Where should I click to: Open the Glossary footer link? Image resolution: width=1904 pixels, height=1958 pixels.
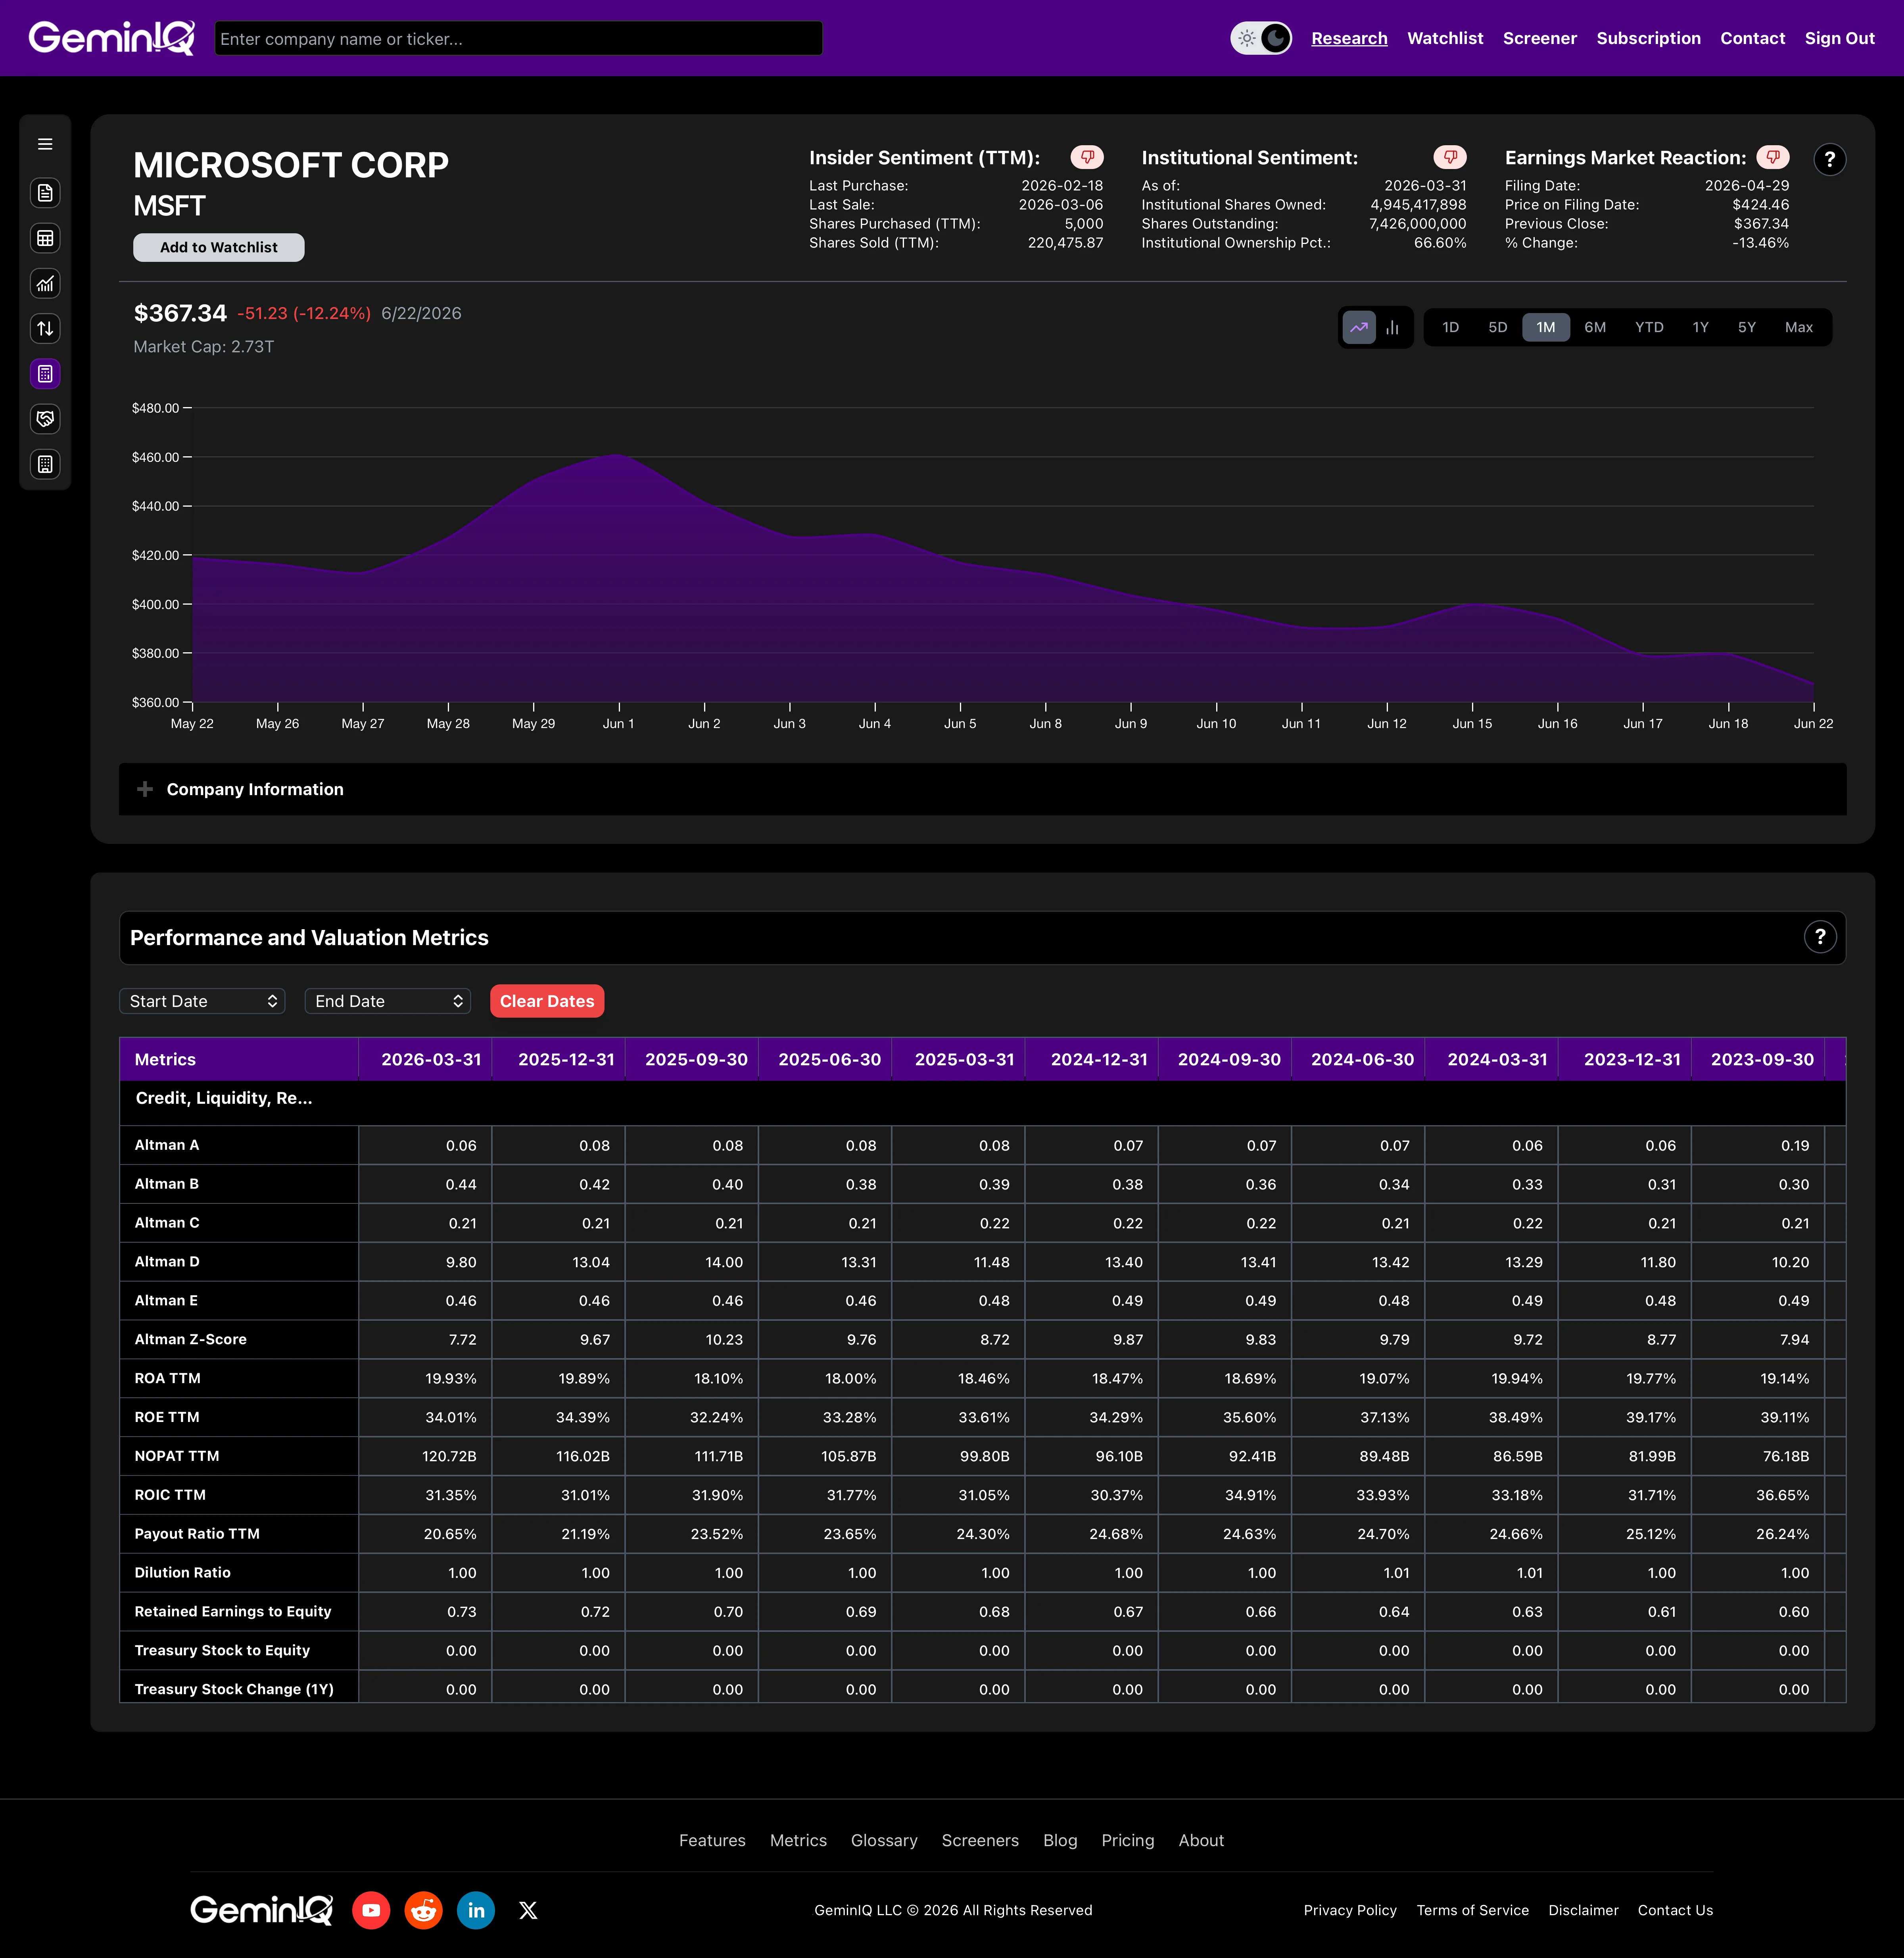pyautogui.click(x=884, y=1840)
